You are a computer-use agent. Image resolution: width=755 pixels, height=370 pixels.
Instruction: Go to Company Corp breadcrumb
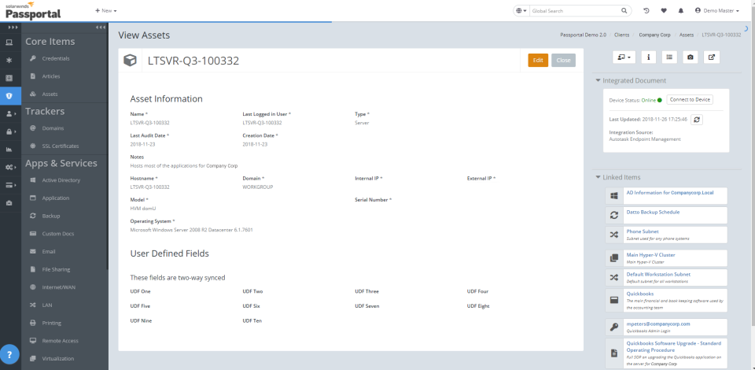coord(654,35)
